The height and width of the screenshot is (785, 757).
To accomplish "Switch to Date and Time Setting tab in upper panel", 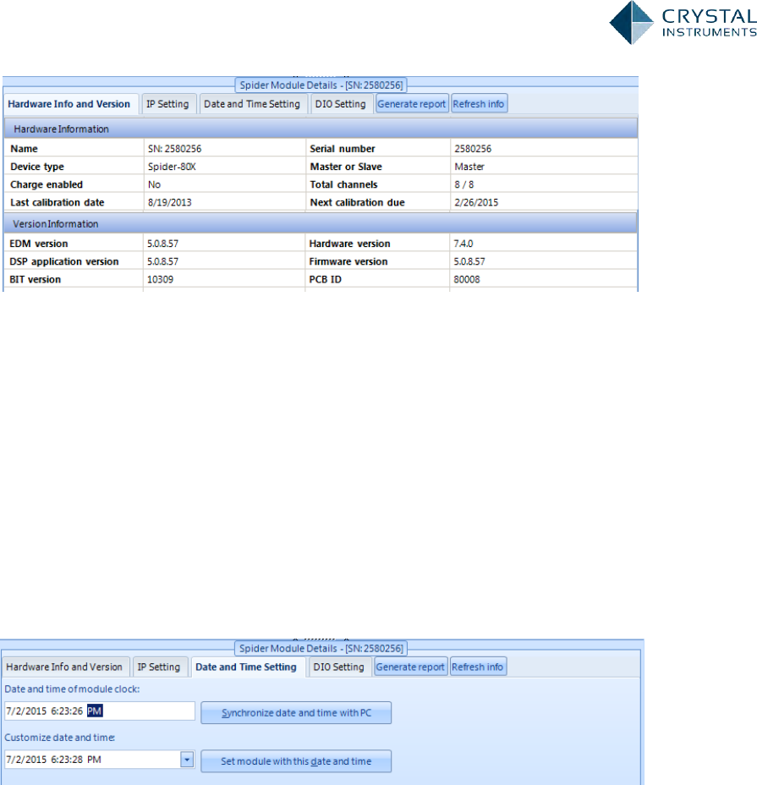I will coord(252,104).
